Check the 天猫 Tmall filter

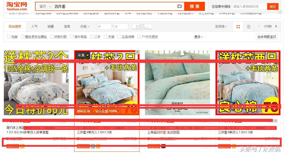[106, 37]
